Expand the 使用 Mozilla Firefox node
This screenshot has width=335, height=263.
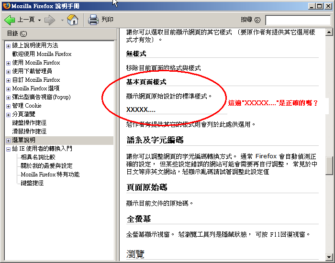[8, 63]
